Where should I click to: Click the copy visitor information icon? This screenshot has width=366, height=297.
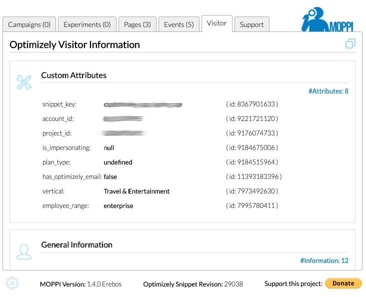point(350,43)
